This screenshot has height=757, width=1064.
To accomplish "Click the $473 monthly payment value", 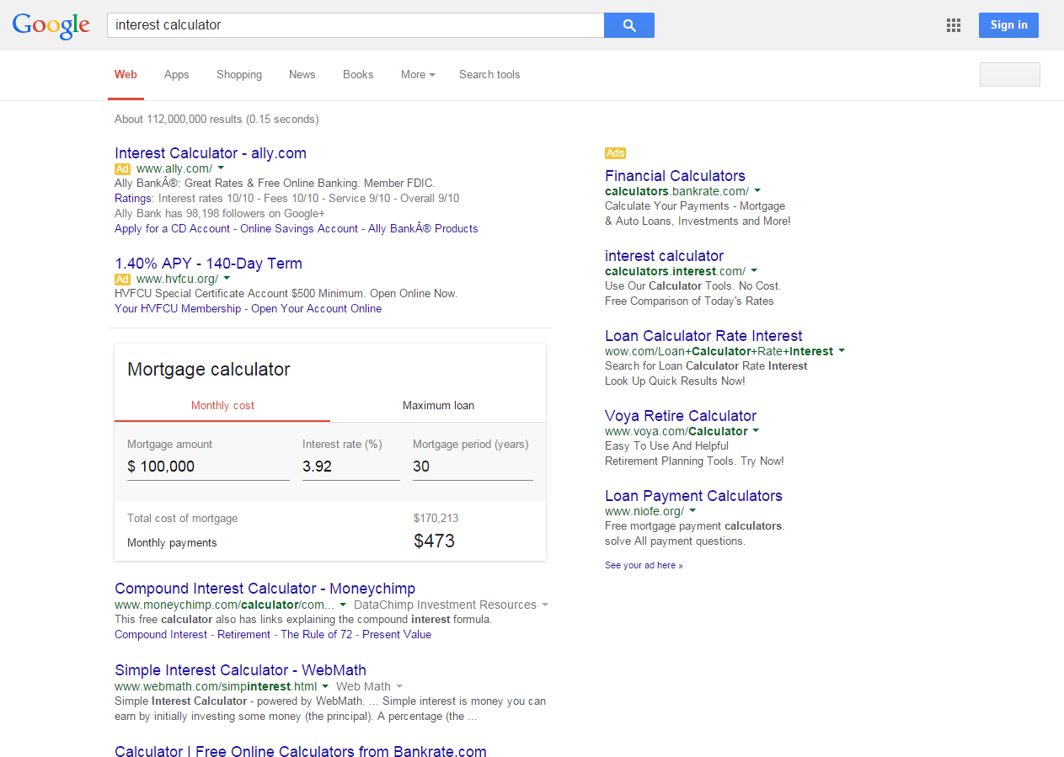I will point(435,541).
